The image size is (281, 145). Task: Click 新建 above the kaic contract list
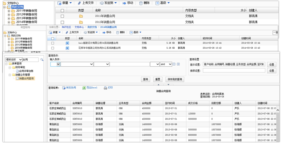55,32
